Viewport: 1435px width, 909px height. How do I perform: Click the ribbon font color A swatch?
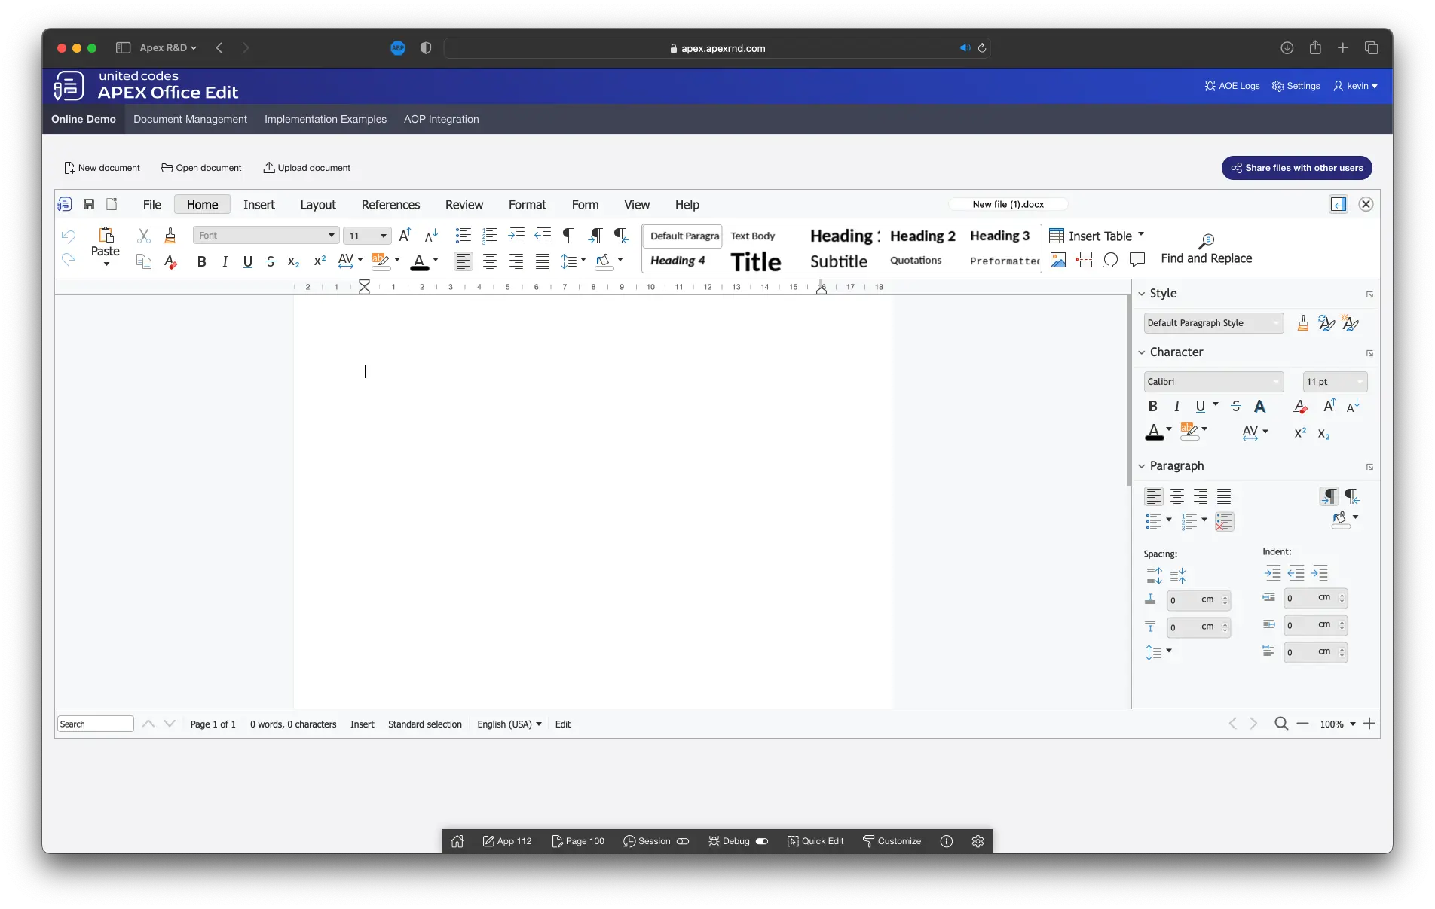tap(419, 262)
